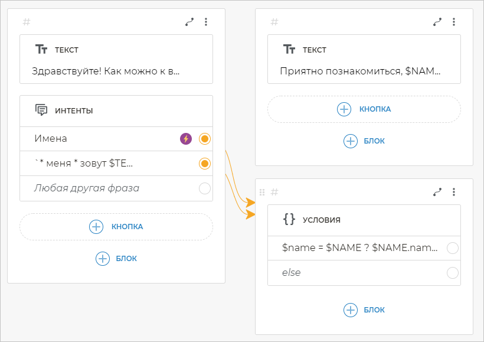This screenshot has width=484, height=342.
Task: Open the Здравствуйте greeting text block
Action: click(106, 71)
